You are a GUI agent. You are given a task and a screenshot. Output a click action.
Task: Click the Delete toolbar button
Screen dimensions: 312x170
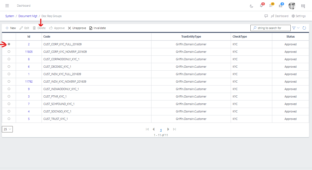tap(39, 28)
